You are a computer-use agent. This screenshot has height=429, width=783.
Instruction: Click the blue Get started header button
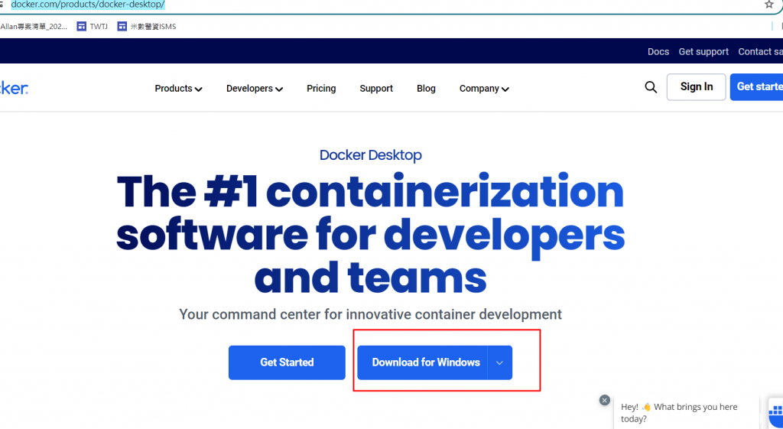pyautogui.click(x=756, y=87)
